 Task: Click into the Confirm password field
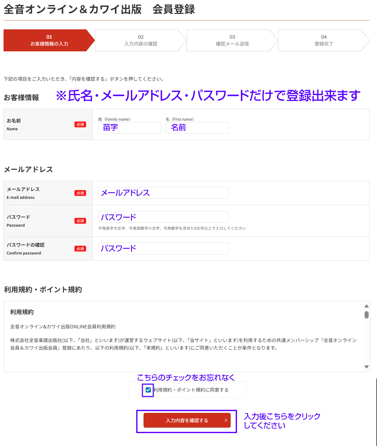coord(163,249)
